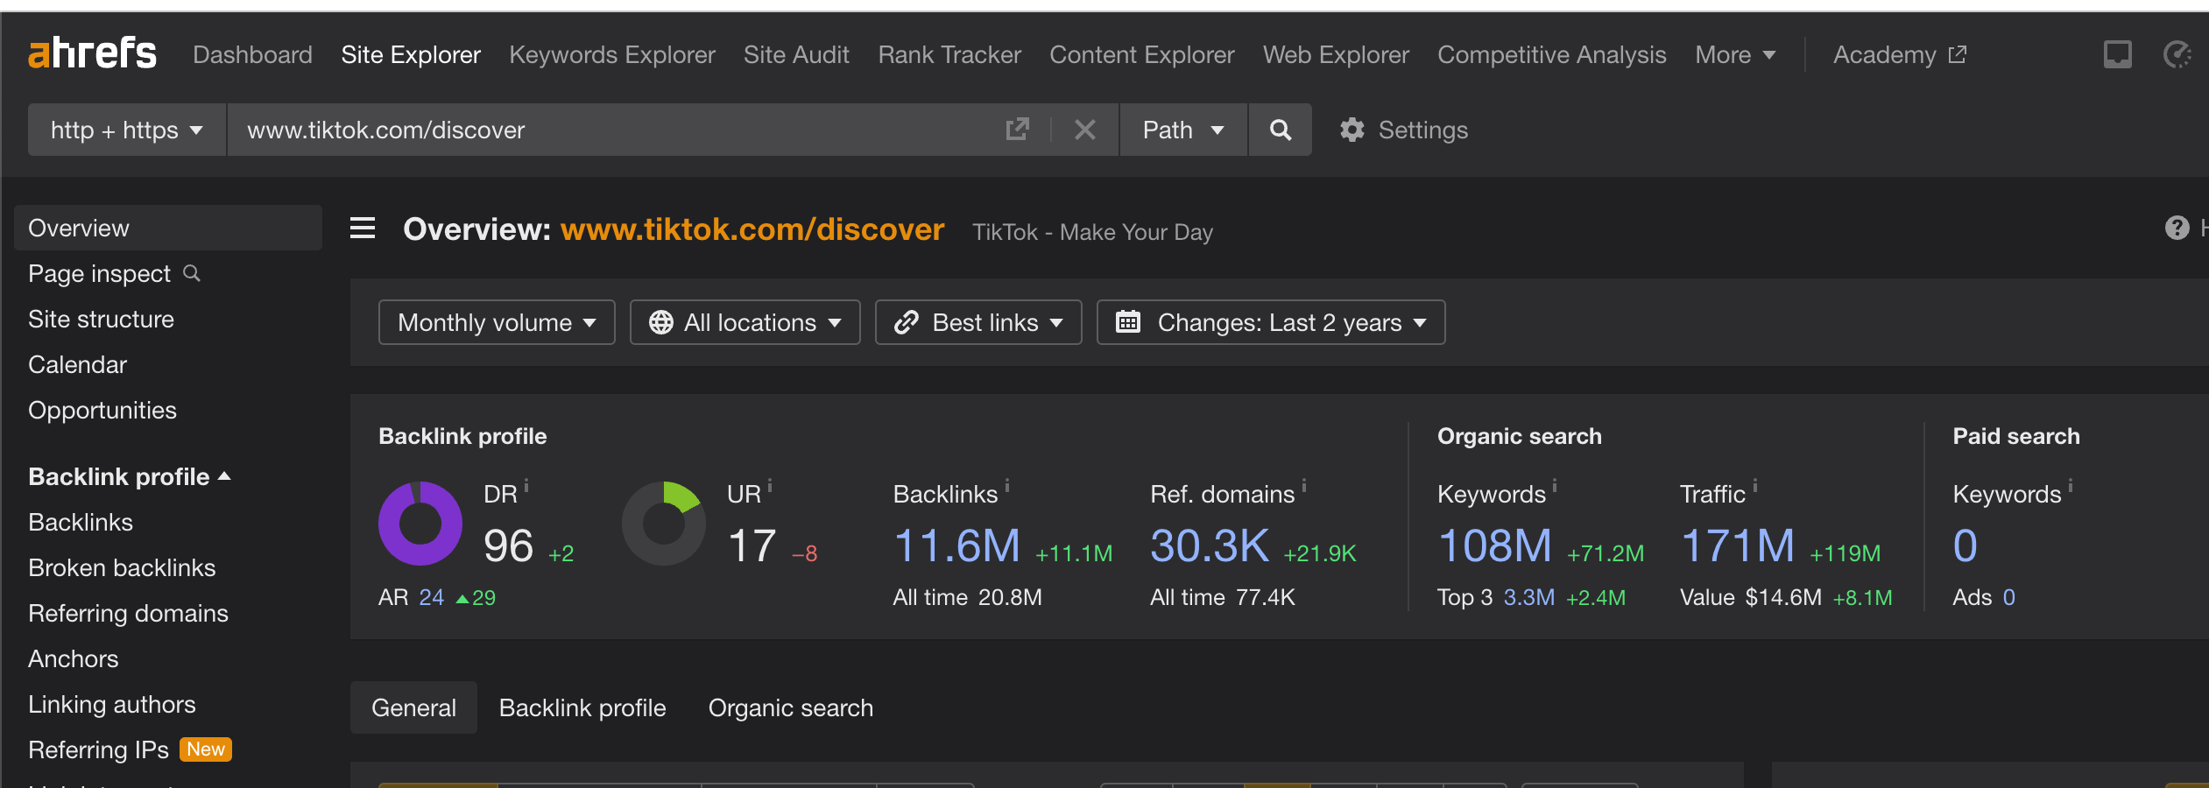
Task: Switch to Organic search tab
Action: pos(791,707)
